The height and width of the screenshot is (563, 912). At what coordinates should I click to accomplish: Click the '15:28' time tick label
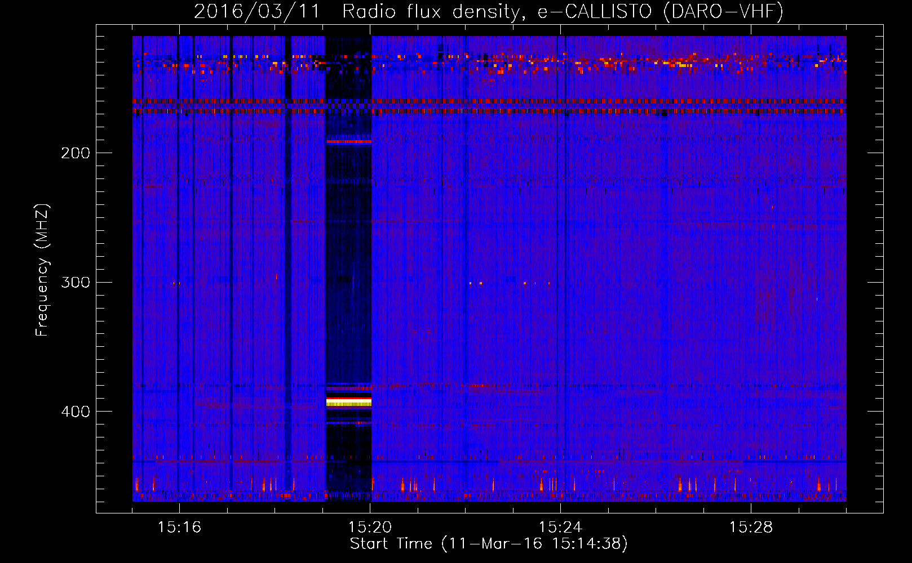click(x=751, y=528)
